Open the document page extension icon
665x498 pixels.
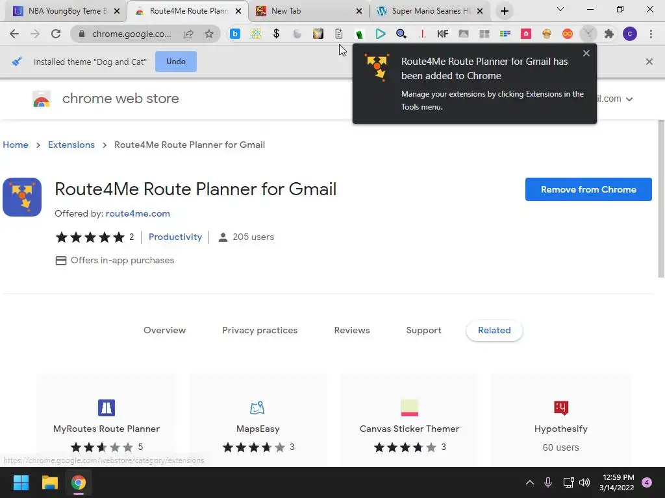339,34
